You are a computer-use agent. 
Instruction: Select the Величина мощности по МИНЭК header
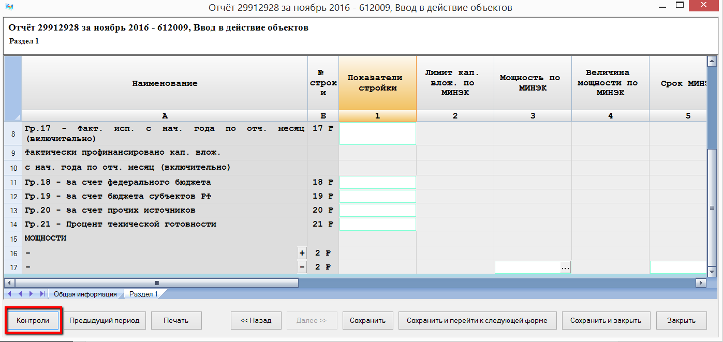pyautogui.click(x=611, y=83)
